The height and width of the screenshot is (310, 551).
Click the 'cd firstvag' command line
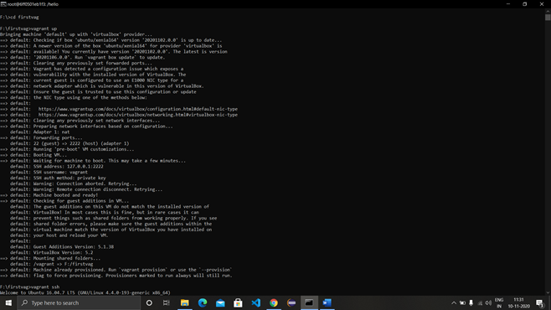[x=19, y=17]
